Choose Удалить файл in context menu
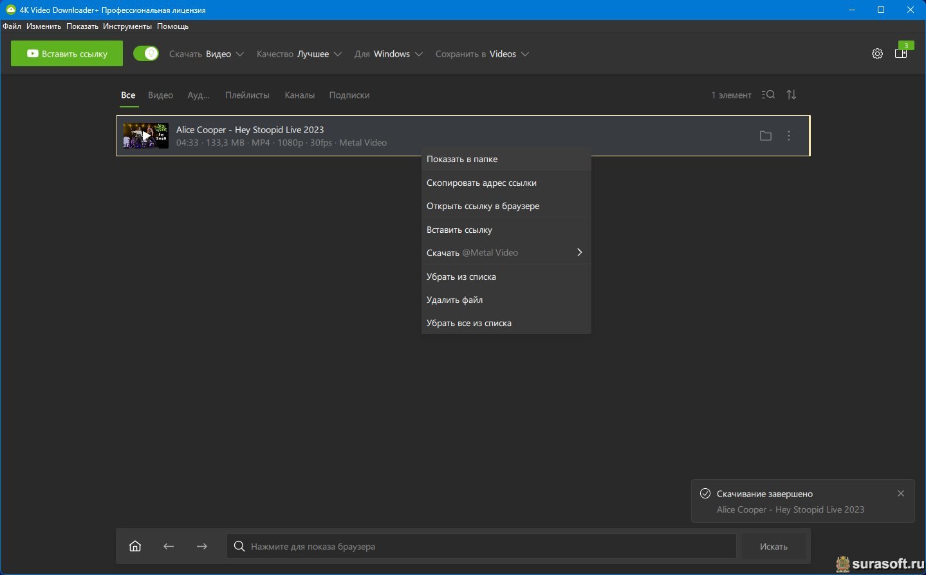 (x=454, y=300)
